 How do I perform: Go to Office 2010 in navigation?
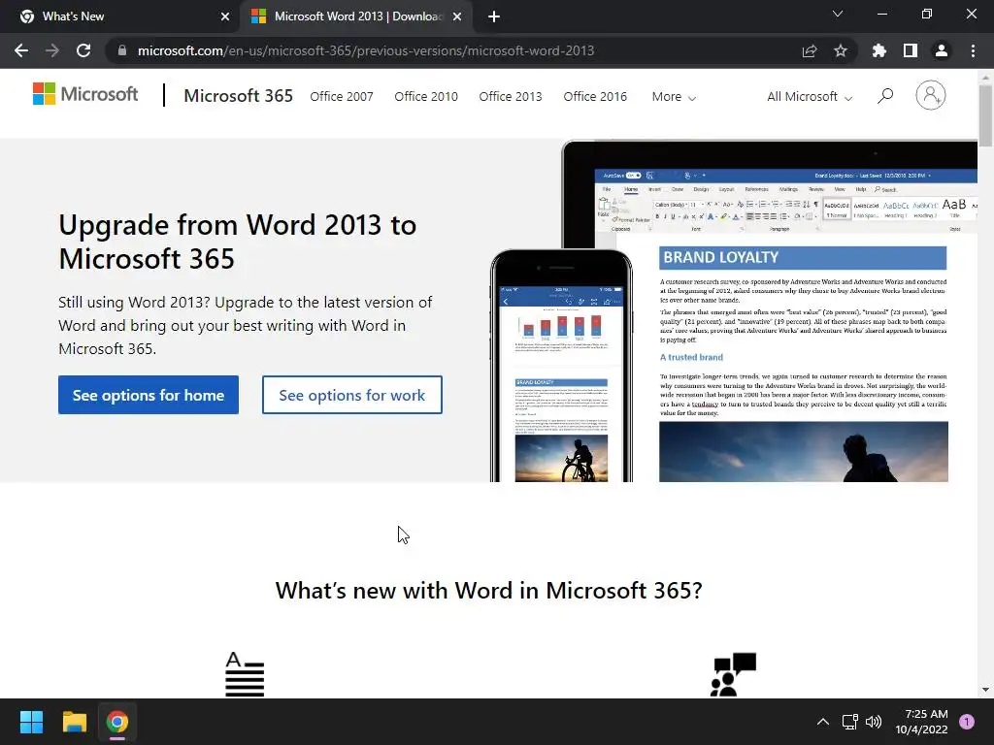tap(426, 96)
